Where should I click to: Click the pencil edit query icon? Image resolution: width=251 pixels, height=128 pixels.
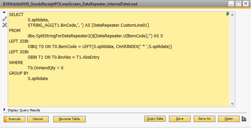coord(5,19)
